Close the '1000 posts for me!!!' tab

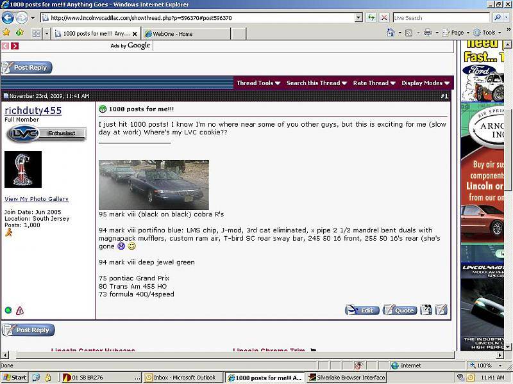point(135,34)
